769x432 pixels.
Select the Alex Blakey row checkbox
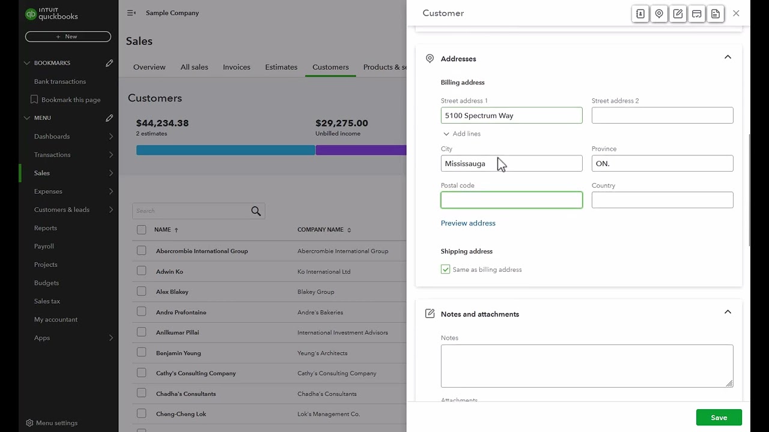point(141,292)
